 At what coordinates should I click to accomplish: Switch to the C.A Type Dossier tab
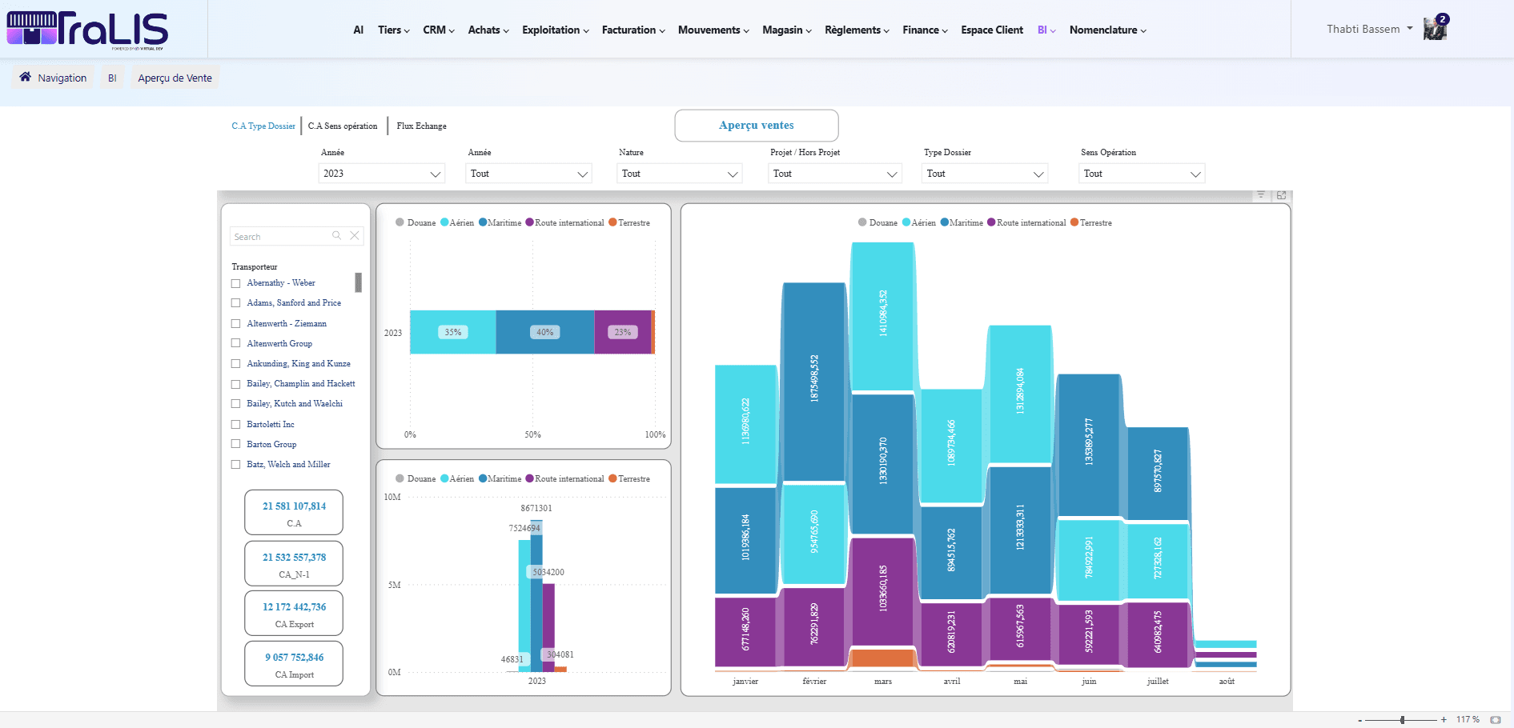point(263,126)
